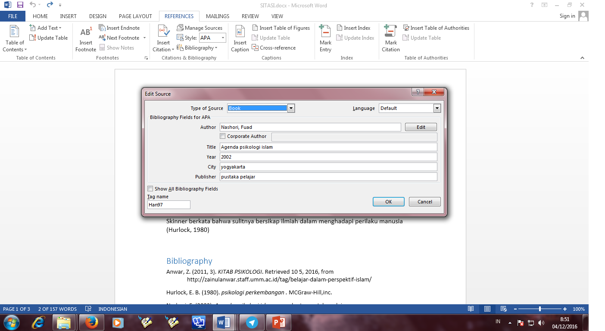This screenshot has height=331, width=605.
Task: Click Insert Table of Authorities
Action: tap(436, 28)
